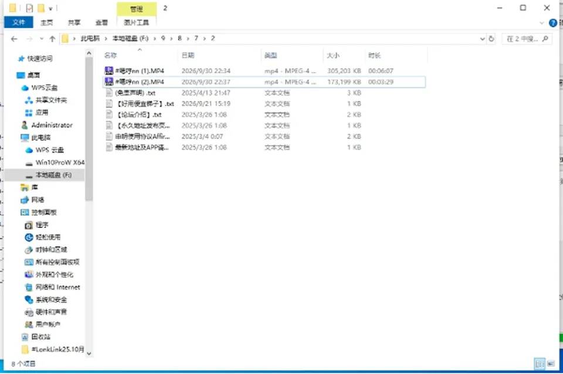Open 系统和安全 control panel item
Screen dimensions: 563x374
click(46, 300)
